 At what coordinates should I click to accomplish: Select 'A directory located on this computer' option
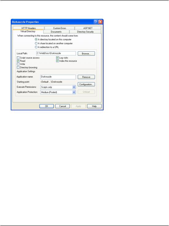coord(53,39)
